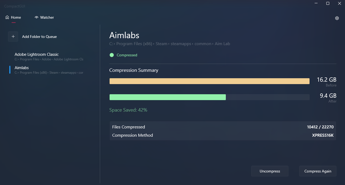Viewport: 345px width, 185px height.
Task: Select Aimlabs folder in the queue
Action: click(49, 70)
